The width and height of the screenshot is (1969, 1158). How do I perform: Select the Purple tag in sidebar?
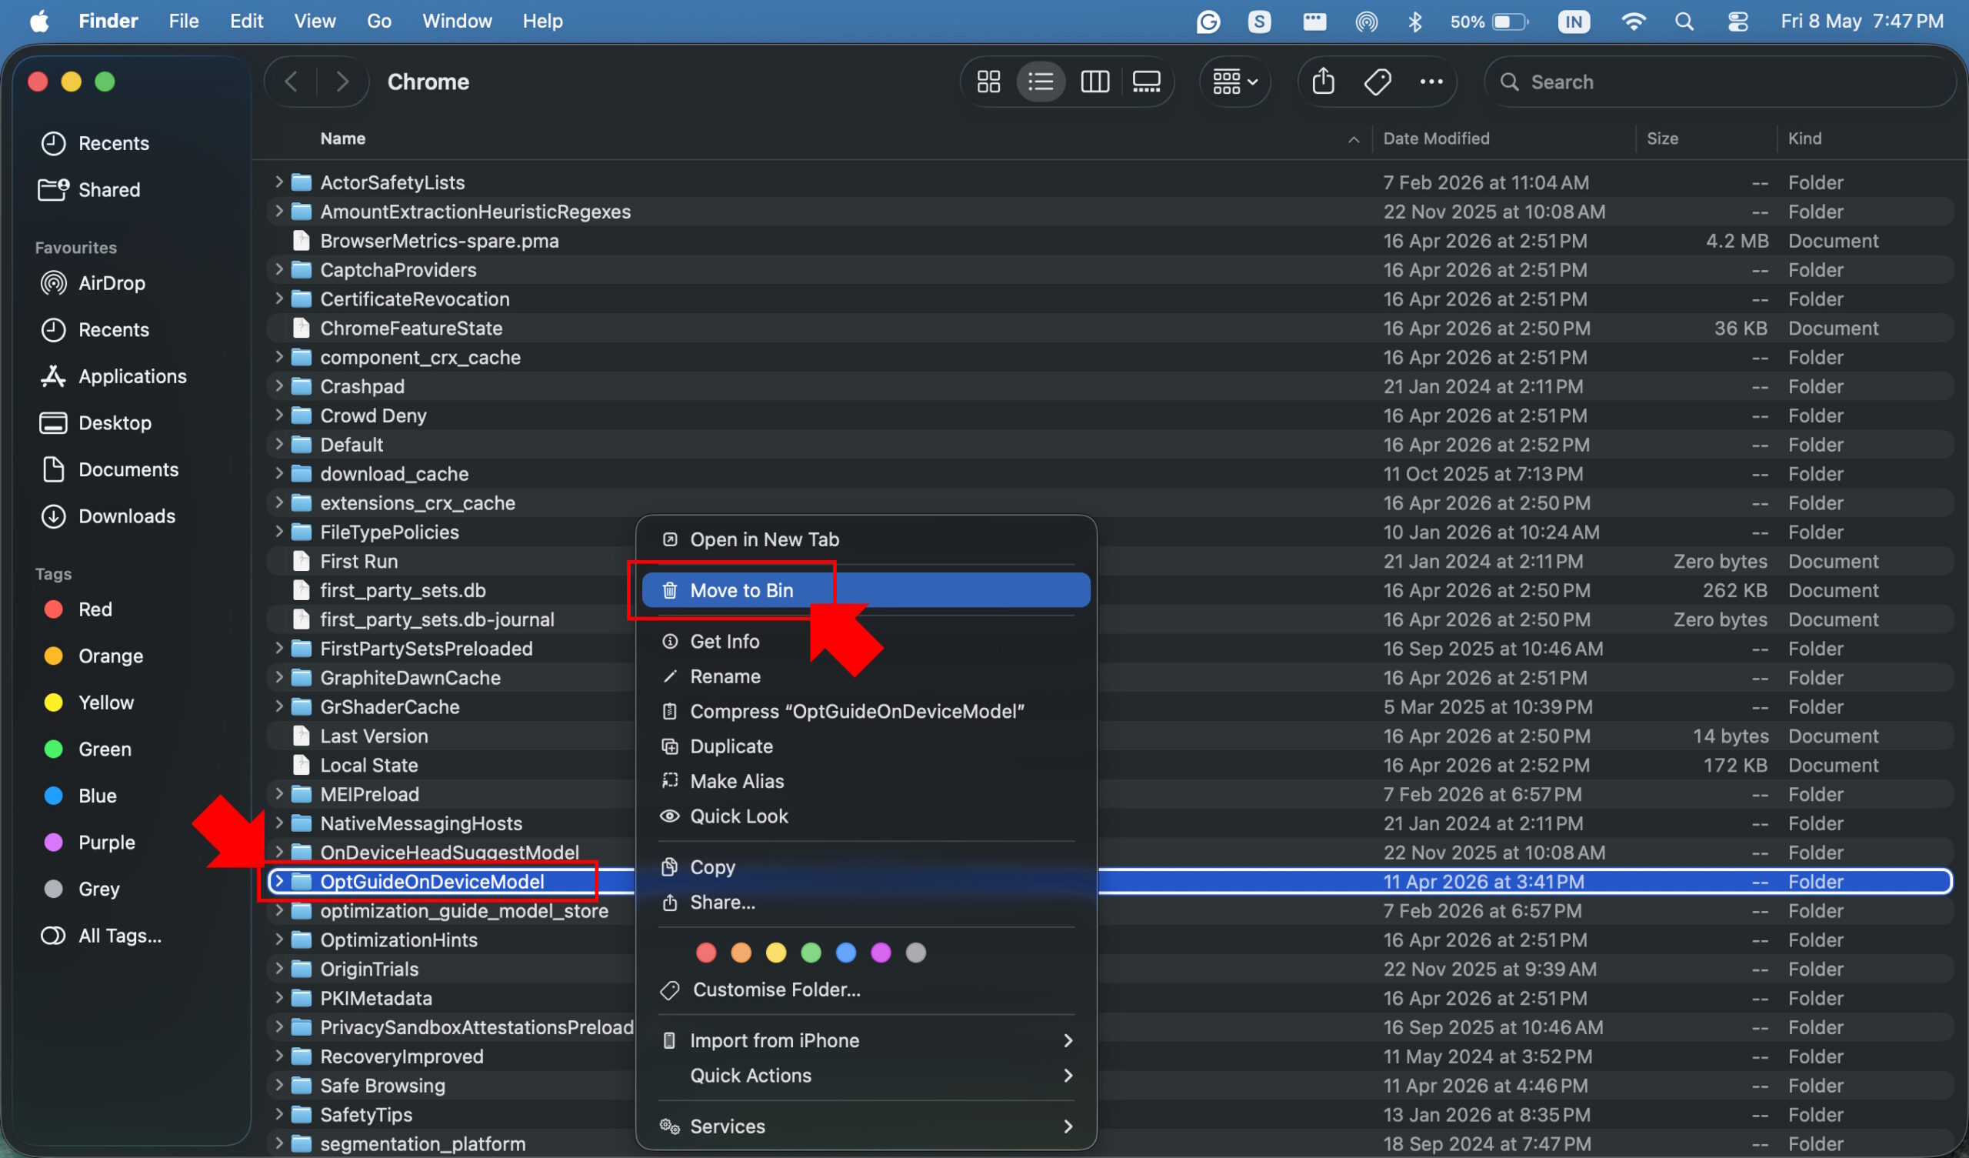point(106,842)
